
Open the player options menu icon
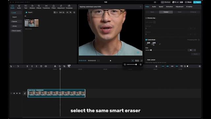(141, 7)
